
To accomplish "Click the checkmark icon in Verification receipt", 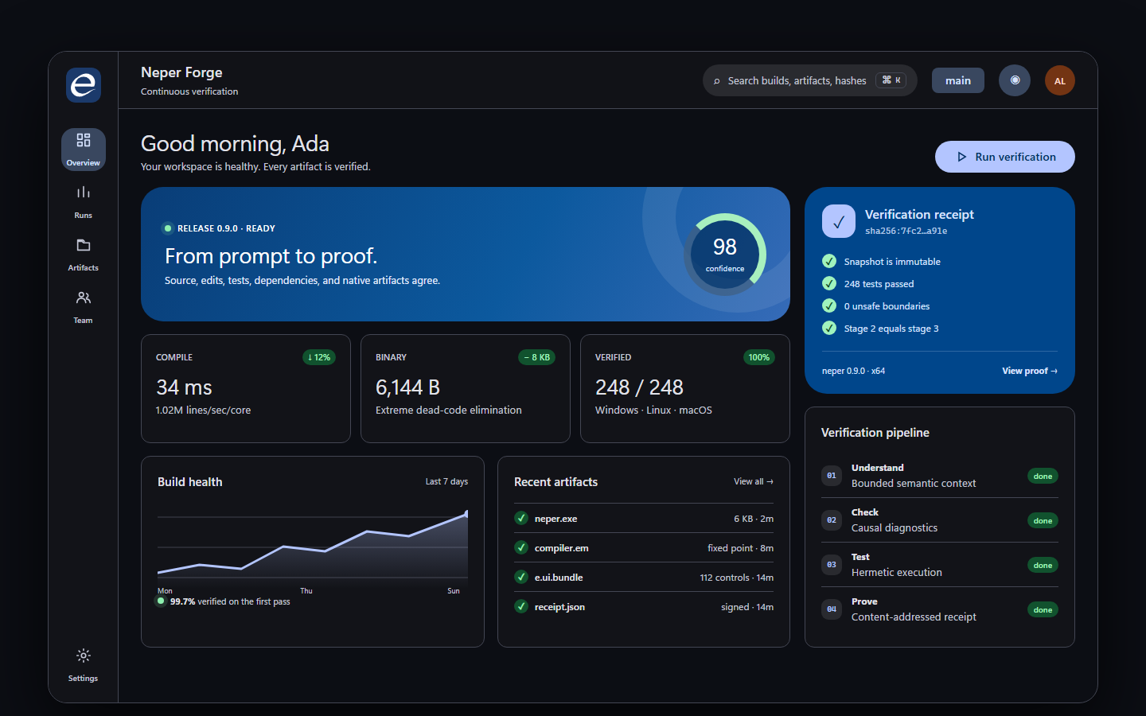I will point(839,222).
